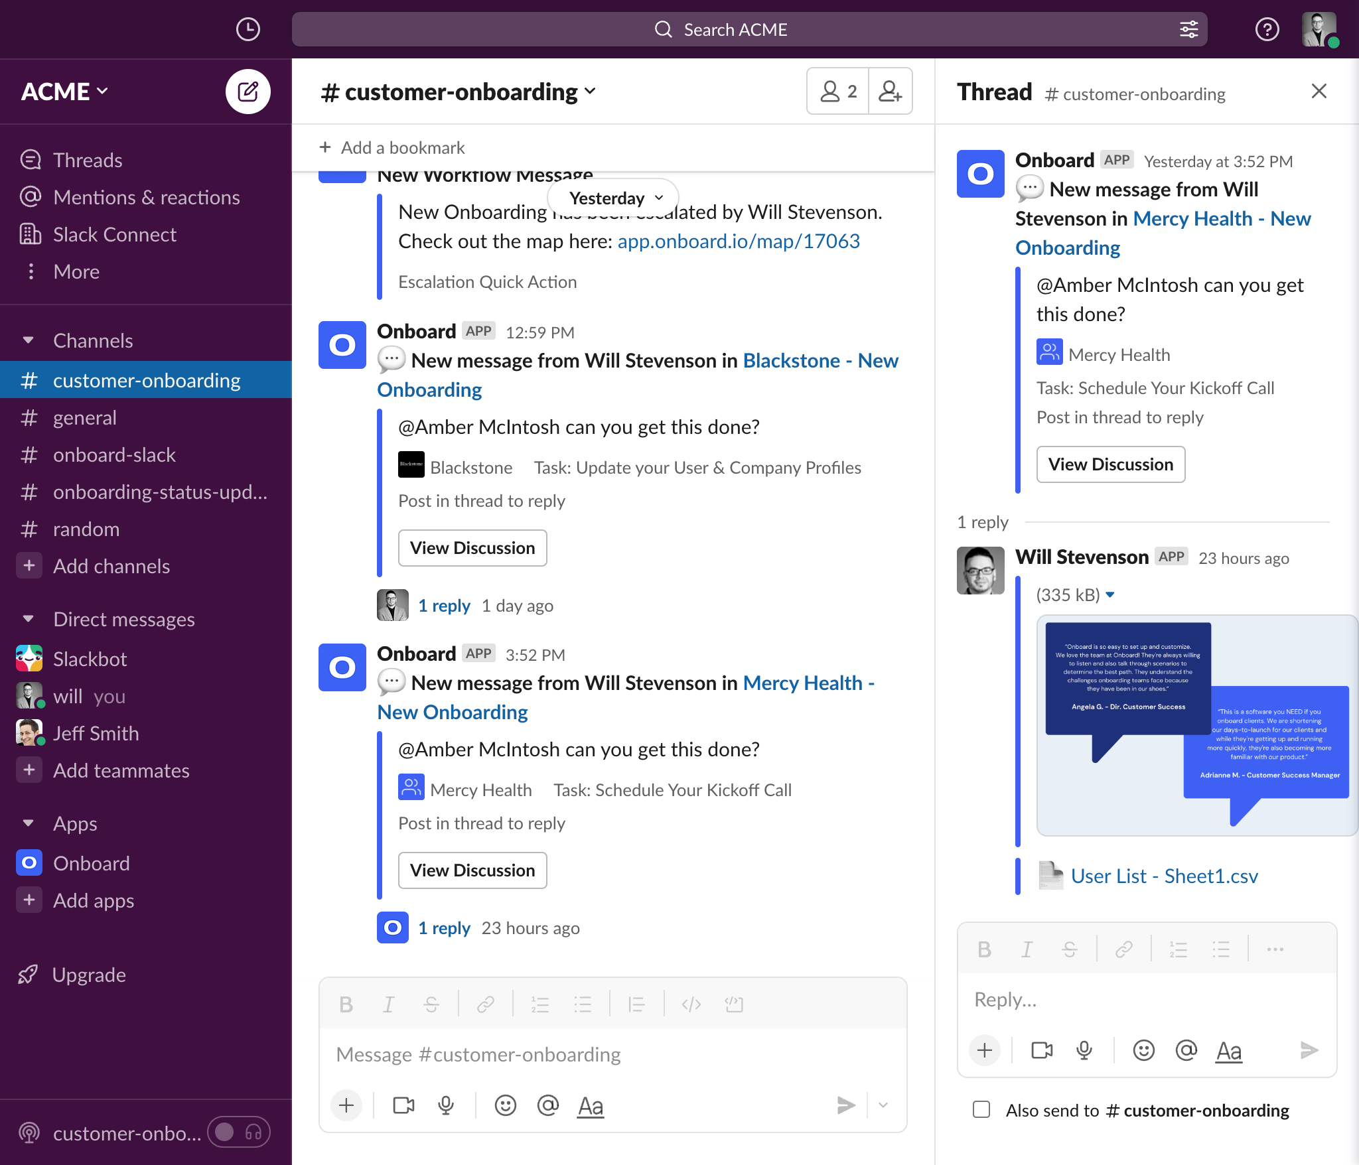This screenshot has width=1359, height=1165.
Task: Click the user profile avatar
Action: tap(1319, 29)
